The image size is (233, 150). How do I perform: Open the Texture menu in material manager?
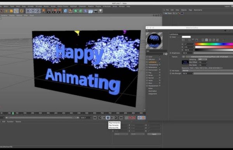pos(18,122)
